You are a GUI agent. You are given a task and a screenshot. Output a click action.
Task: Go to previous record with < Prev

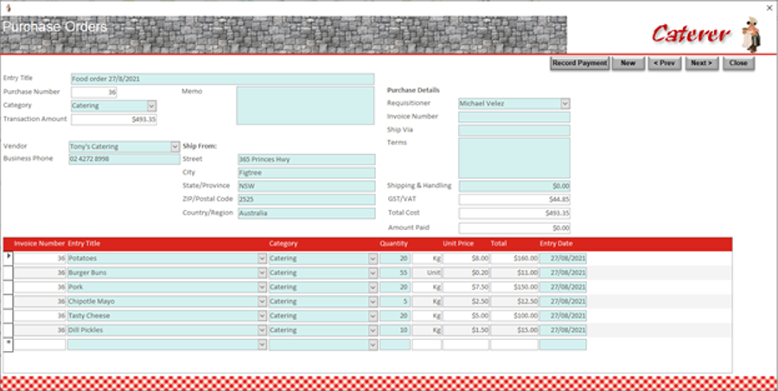(x=664, y=63)
